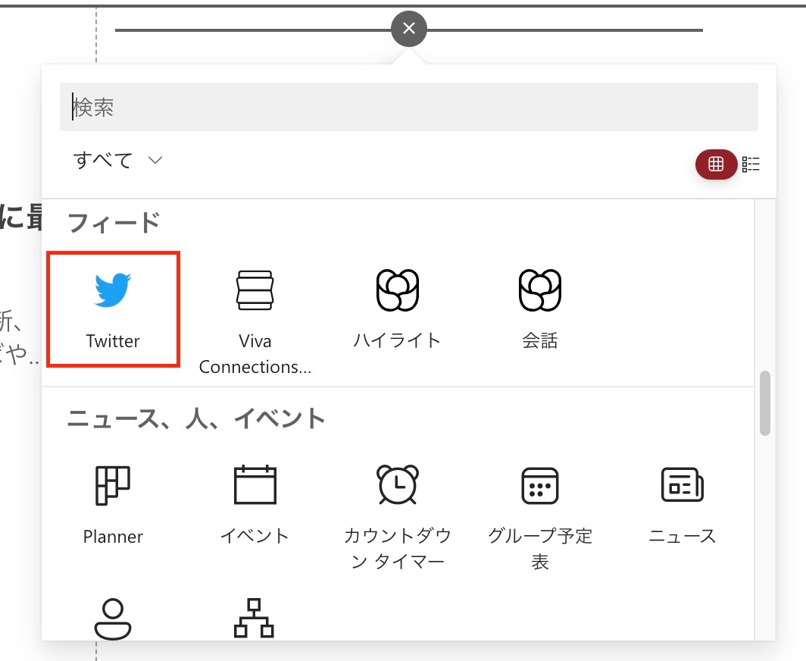Add the 会話 web part

click(x=539, y=309)
